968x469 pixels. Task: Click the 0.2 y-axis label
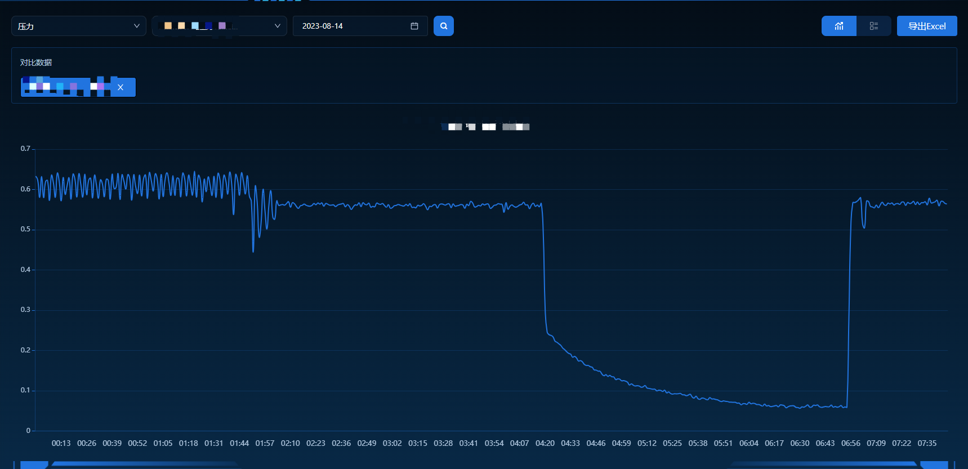[x=25, y=350]
